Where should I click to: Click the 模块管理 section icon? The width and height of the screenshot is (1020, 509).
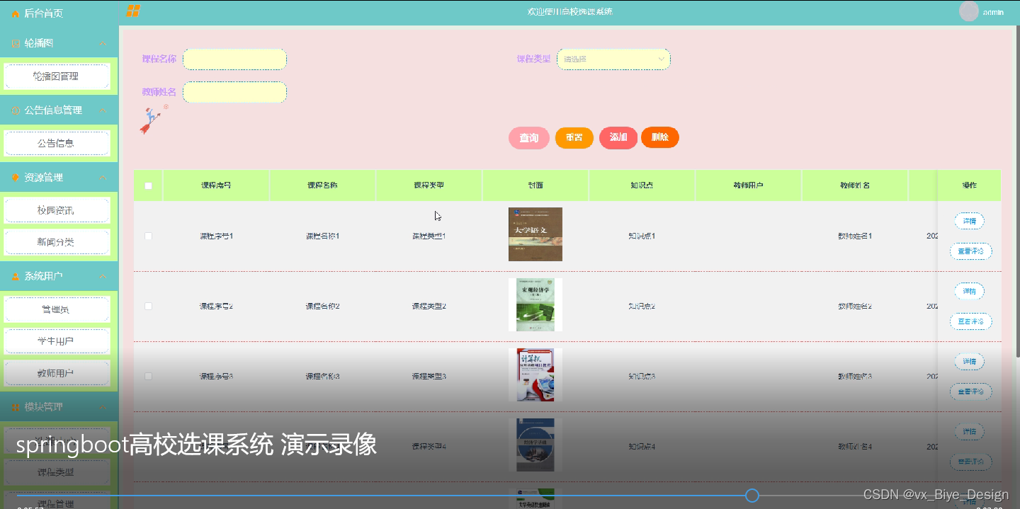(x=16, y=407)
